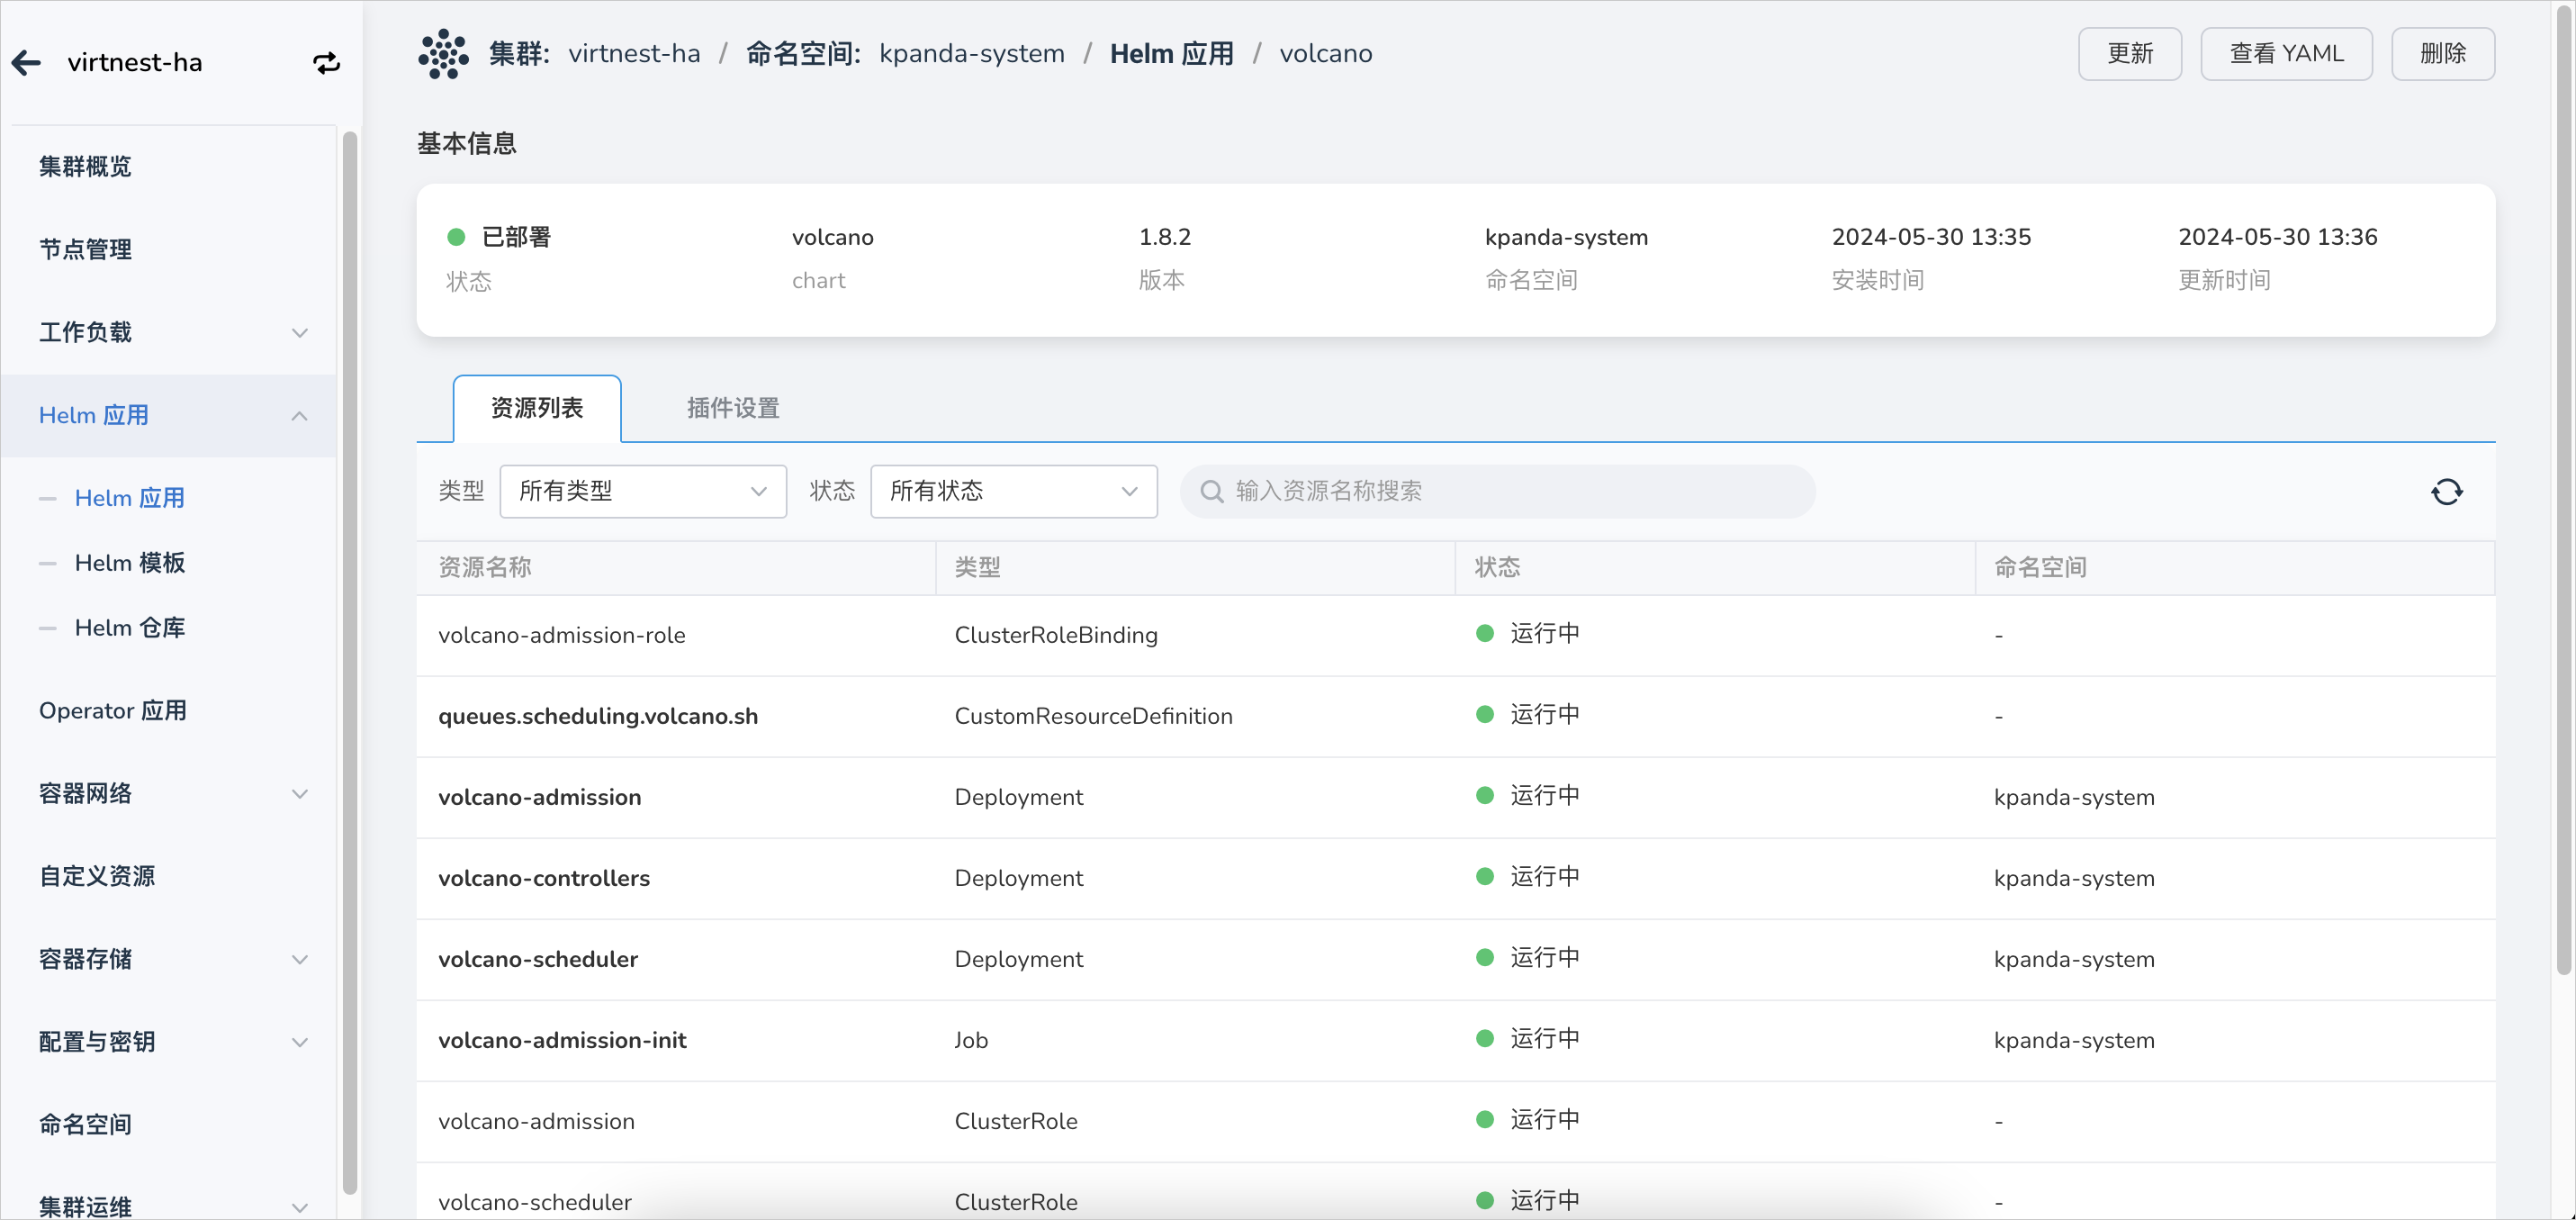This screenshot has width=2576, height=1220.
Task: Open queues.scheduling.volcano.sh resource
Action: pos(598,717)
